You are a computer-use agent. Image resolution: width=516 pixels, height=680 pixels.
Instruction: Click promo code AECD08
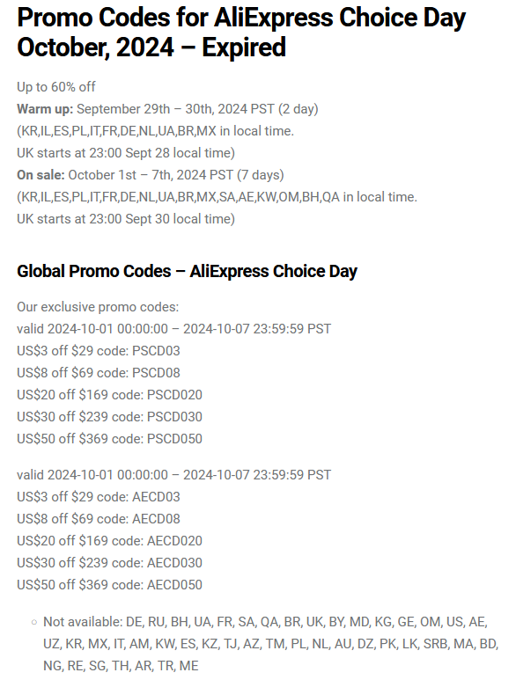coord(156,519)
